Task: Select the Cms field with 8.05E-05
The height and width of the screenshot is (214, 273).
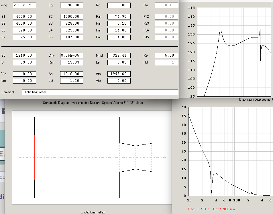Action: (72, 56)
